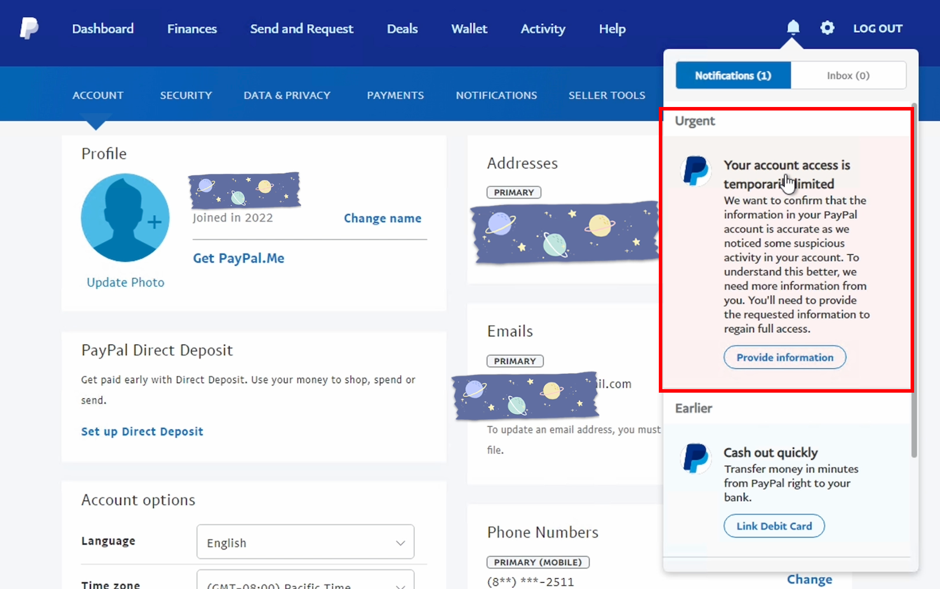The height and width of the screenshot is (589, 940).
Task: Click Set up Direct Deposit link
Action: [x=142, y=431]
